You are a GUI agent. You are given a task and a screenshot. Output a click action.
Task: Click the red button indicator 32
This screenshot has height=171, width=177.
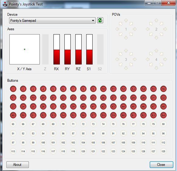[x=163, y=98]
